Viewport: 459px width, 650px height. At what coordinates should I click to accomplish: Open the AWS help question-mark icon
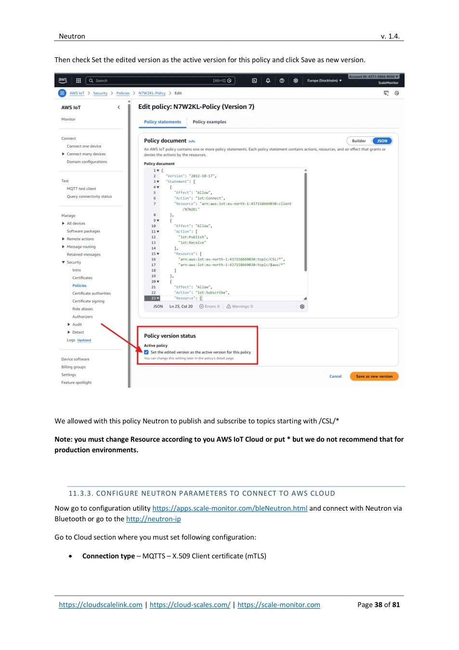[282, 81]
